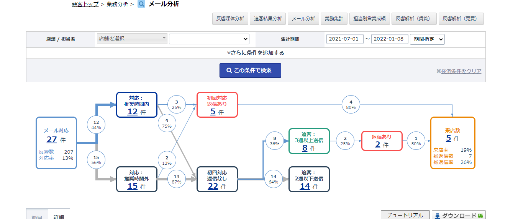Click 検索条件をクリア link
The image size is (513, 219).
tap(459, 71)
